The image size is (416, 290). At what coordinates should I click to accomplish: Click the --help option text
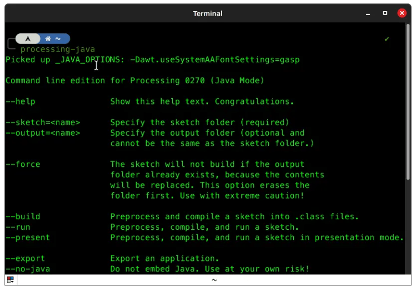coord(20,101)
